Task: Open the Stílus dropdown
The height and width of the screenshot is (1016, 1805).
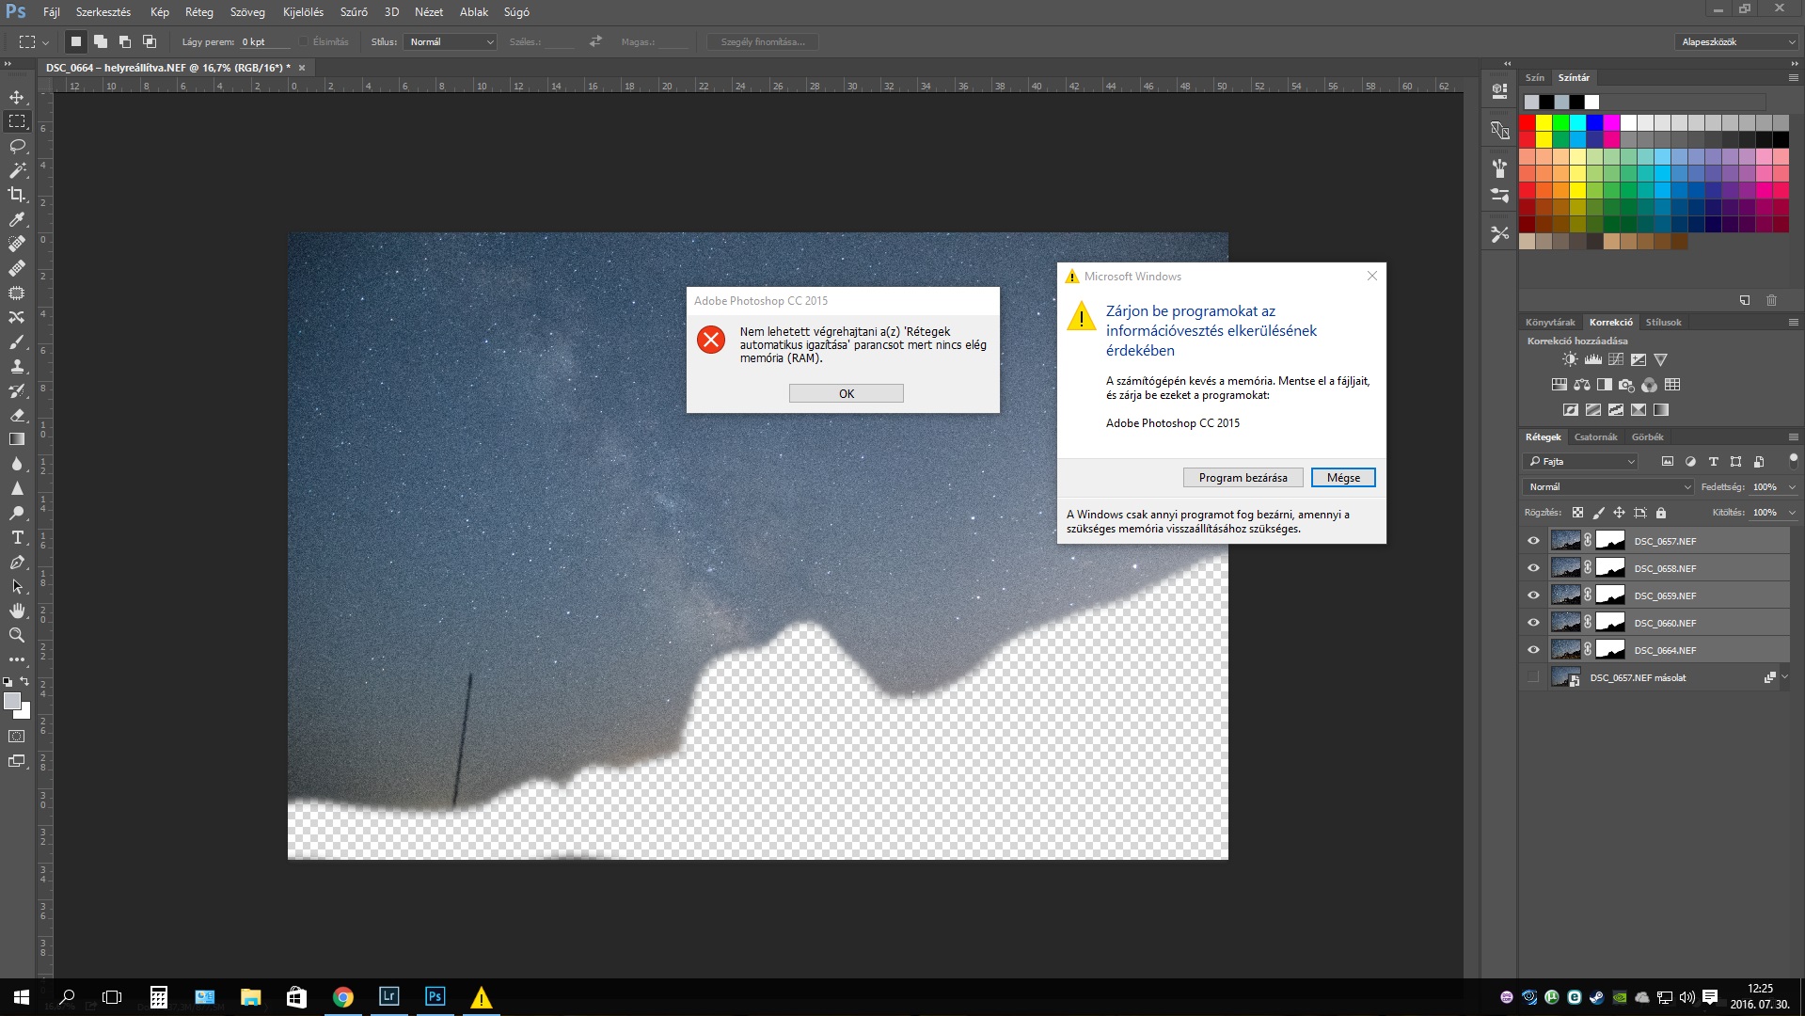Action: click(x=451, y=41)
